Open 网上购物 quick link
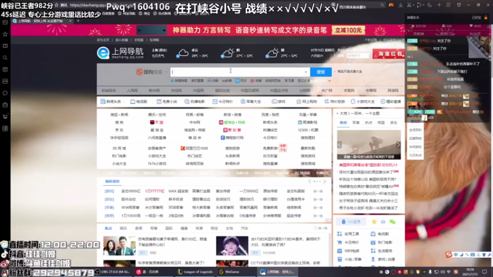Screen dimensions: 493x277 306,102
